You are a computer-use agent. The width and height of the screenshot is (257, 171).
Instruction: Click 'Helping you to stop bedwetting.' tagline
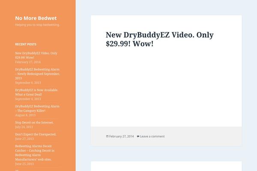[x=37, y=25]
